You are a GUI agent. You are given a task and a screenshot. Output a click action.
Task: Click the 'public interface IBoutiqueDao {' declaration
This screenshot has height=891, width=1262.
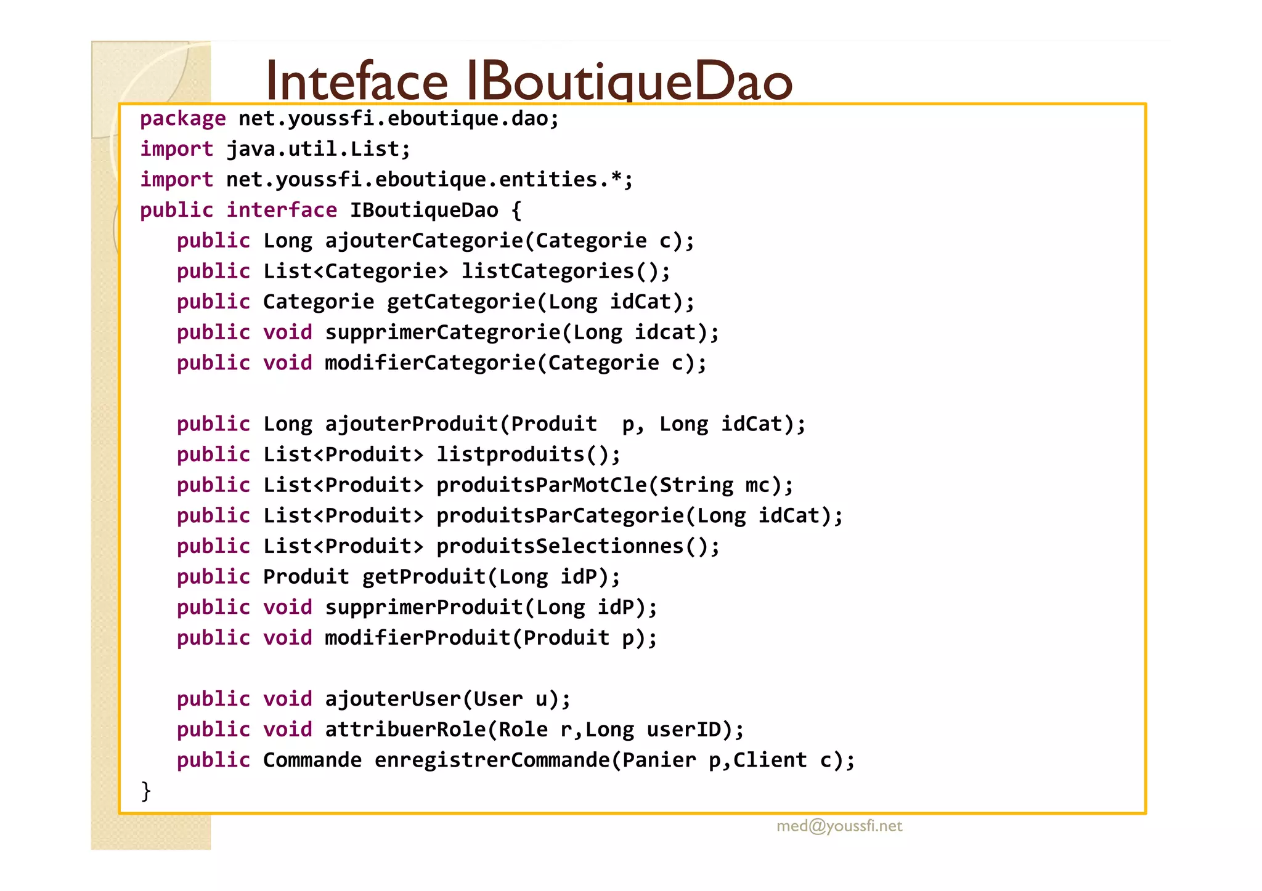(x=331, y=210)
